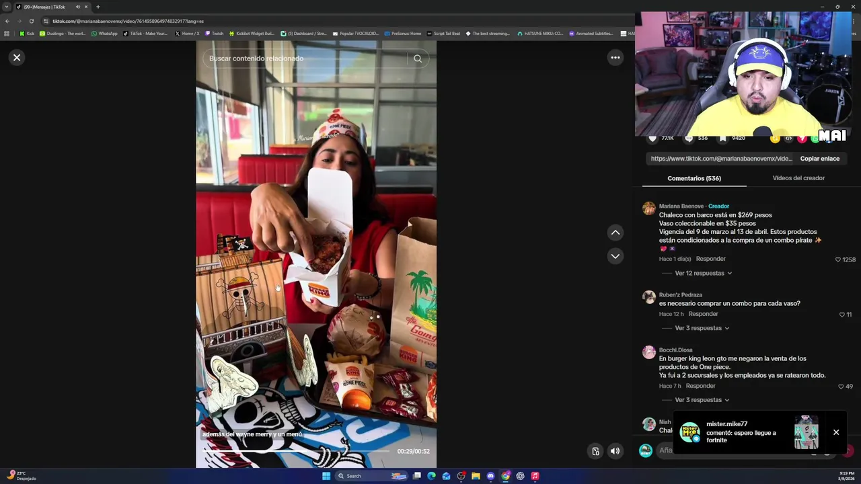Open the browser tab list dropdown
The height and width of the screenshot is (484, 861).
point(7,7)
